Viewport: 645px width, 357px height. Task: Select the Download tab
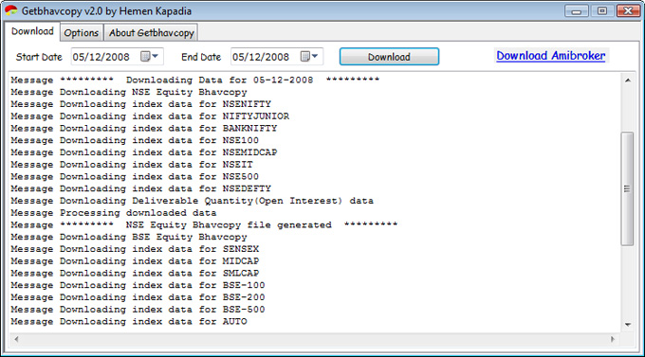click(32, 31)
